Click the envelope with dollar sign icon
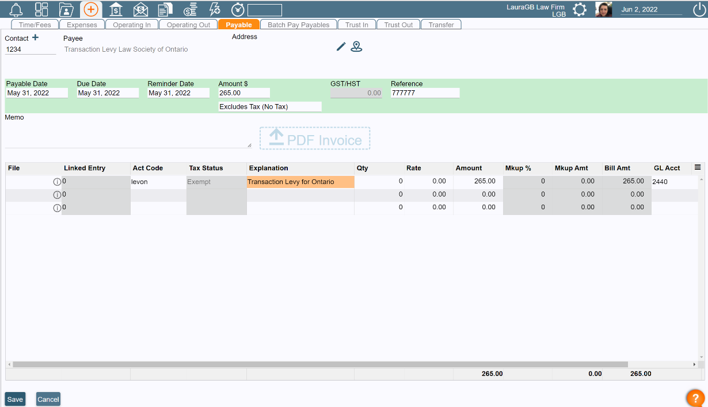This screenshot has height=407, width=708. [140, 9]
